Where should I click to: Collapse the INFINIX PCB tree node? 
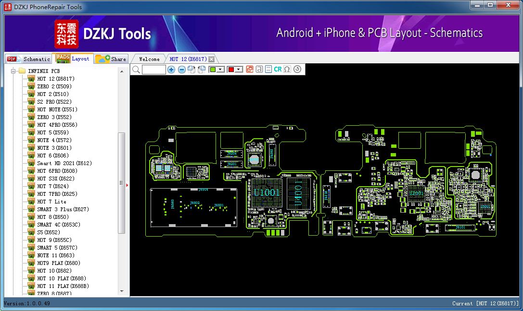point(13,71)
